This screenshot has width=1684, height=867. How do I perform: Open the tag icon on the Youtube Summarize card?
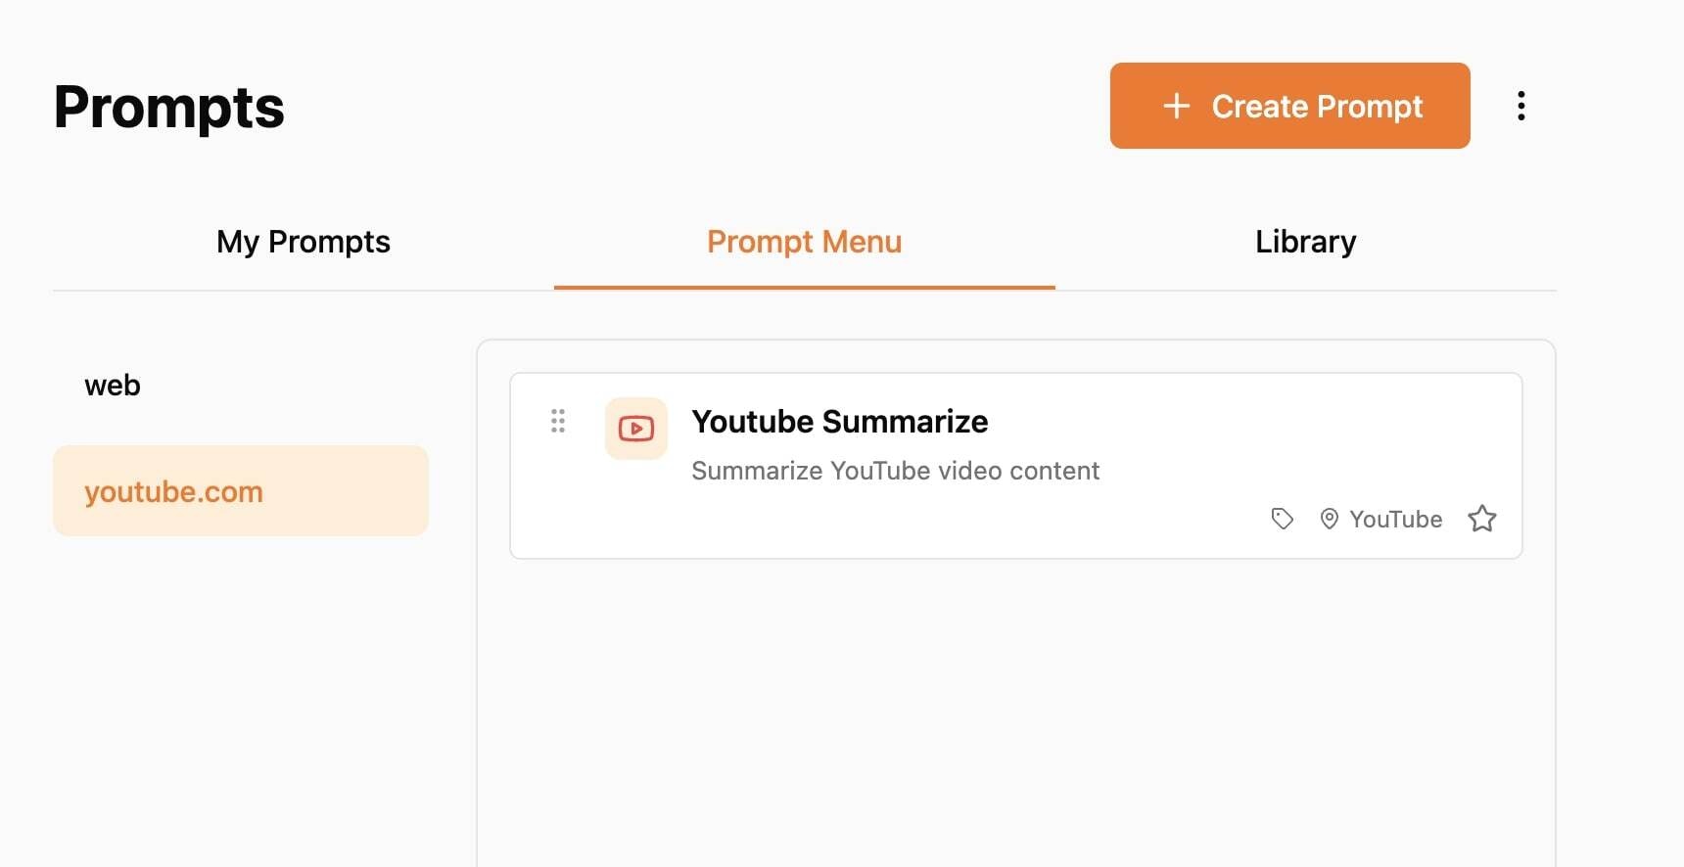1282,519
